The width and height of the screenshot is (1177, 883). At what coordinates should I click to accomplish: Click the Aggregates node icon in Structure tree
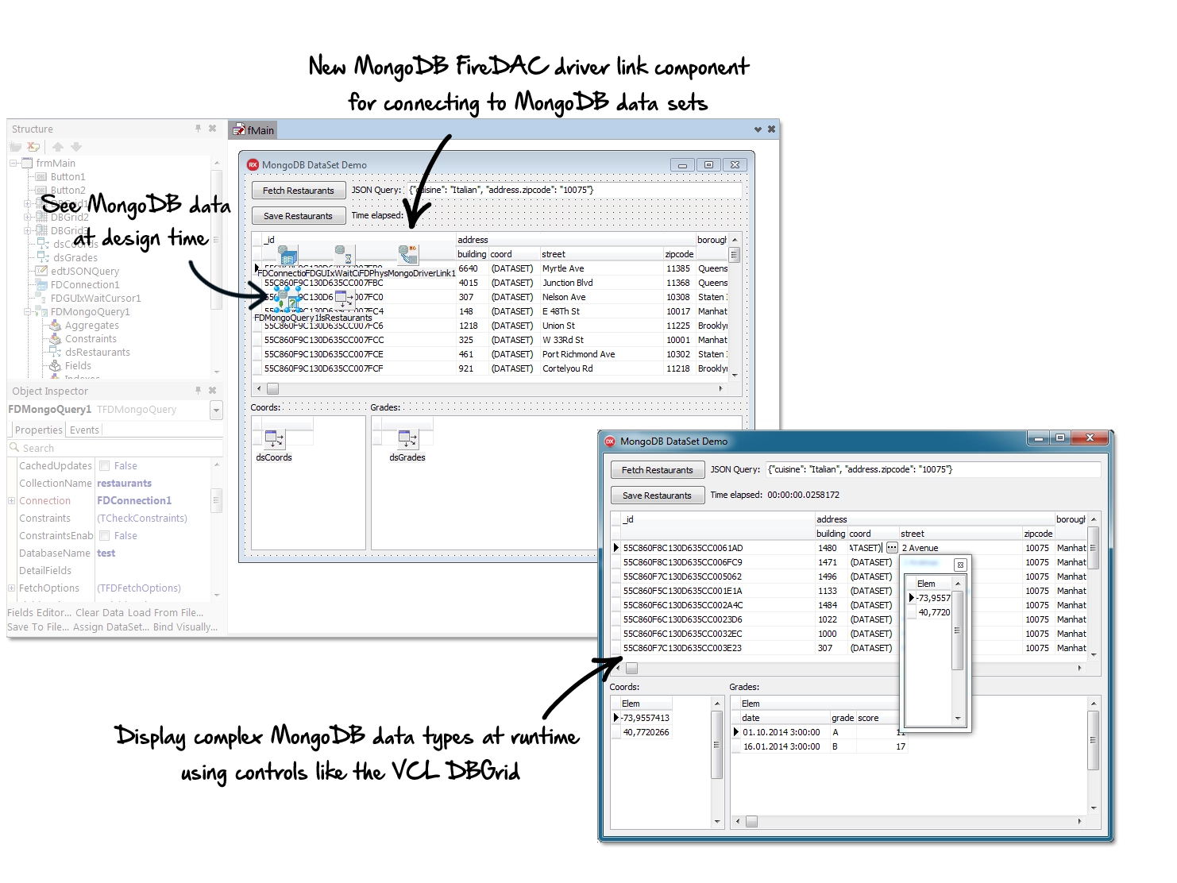56,325
